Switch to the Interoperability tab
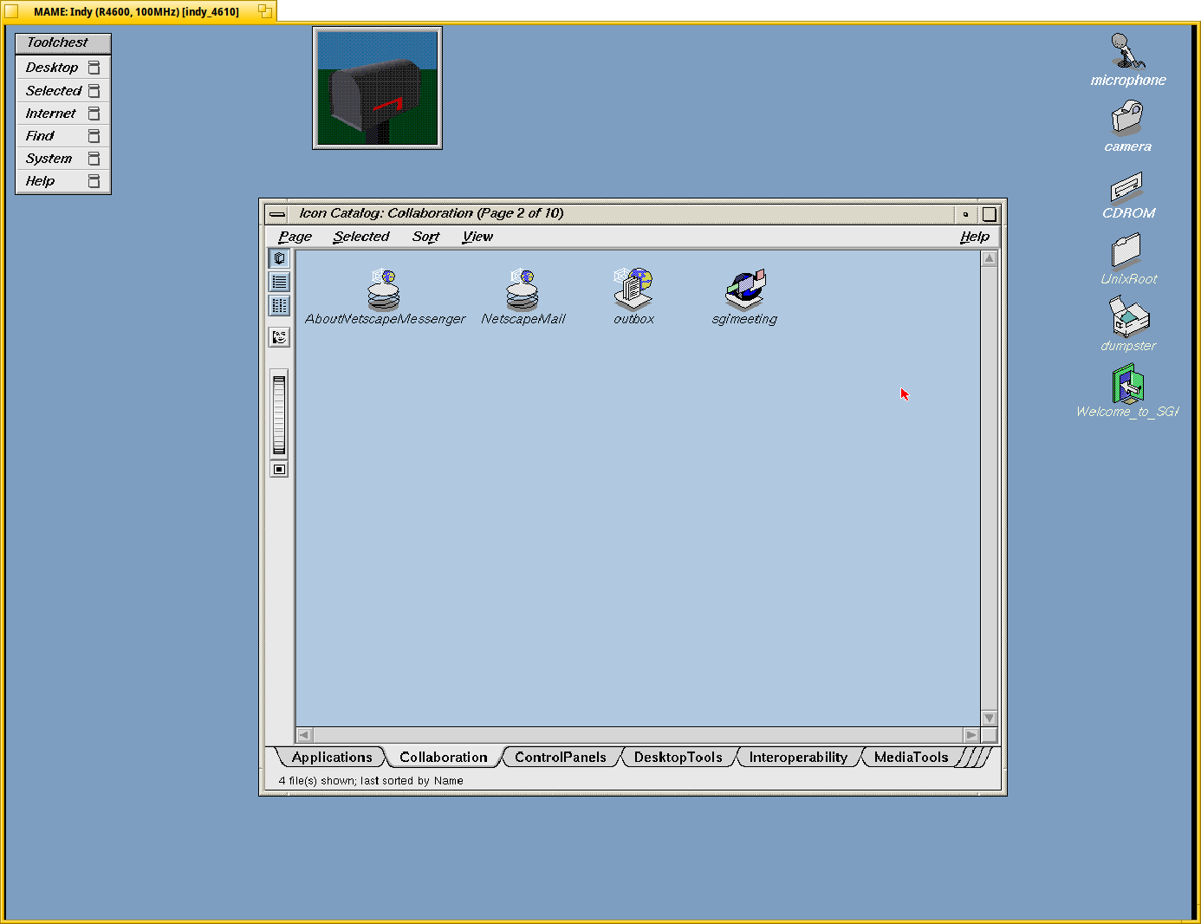1201x924 pixels. pyautogui.click(x=799, y=757)
